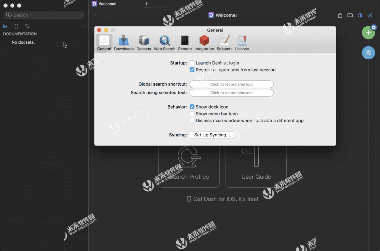Open the License preferences pane
Image resolution: width=380 pixels, height=251 pixels.
coord(242,43)
